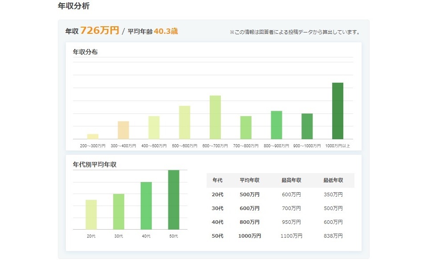This screenshot has width=427, height=267.
Task: Select the 30代 row in the table
Action: click(218, 208)
